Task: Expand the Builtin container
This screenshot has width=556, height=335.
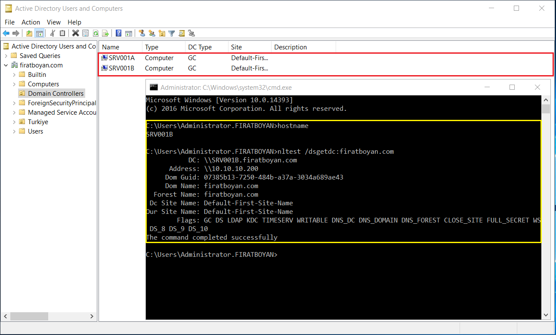Action: [x=14, y=75]
